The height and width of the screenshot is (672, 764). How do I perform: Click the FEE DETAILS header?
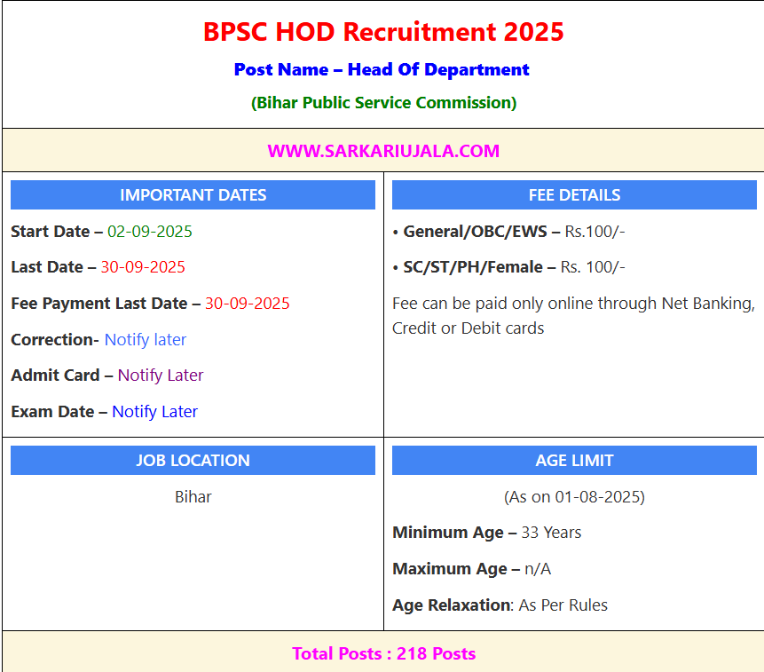(x=574, y=195)
